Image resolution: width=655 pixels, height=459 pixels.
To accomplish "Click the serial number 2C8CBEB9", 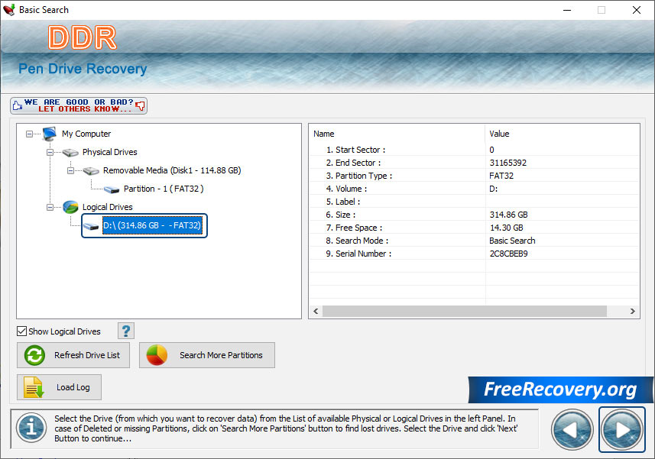I will pyautogui.click(x=508, y=254).
